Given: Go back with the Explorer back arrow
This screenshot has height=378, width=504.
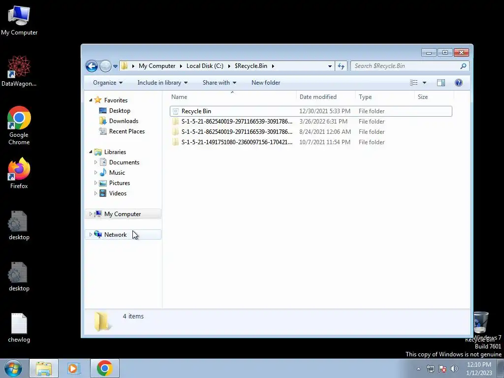Looking at the screenshot, I should (x=92, y=66).
